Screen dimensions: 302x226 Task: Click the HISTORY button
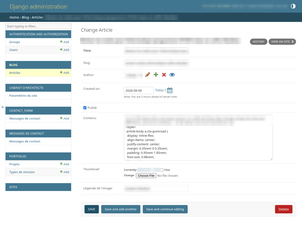258,42
